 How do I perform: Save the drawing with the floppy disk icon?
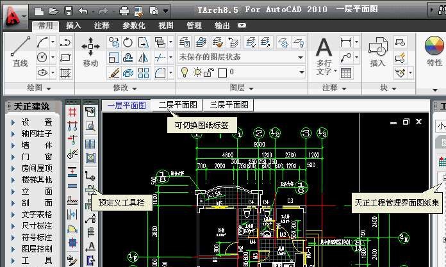point(69,12)
